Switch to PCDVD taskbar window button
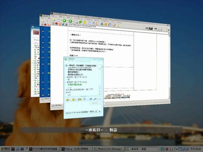This screenshot has height=152, width=203. pyautogui.click(x=44, y=149)
